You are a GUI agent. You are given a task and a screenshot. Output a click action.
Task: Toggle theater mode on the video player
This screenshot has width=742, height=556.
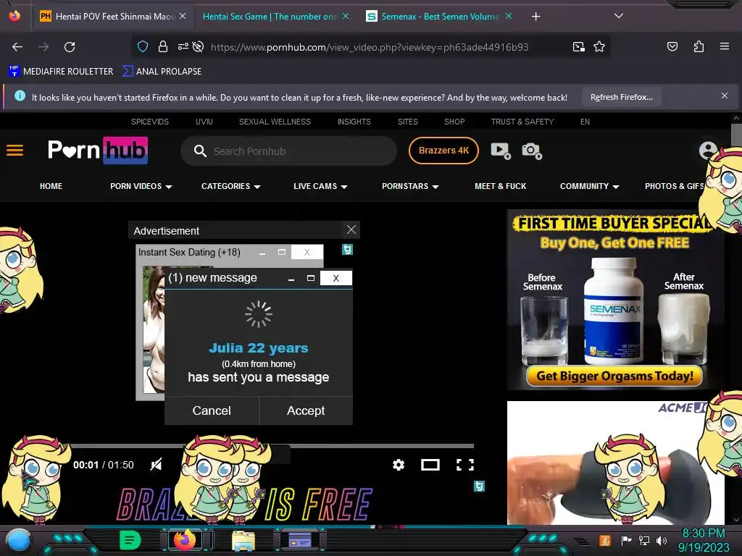point(430,465)
